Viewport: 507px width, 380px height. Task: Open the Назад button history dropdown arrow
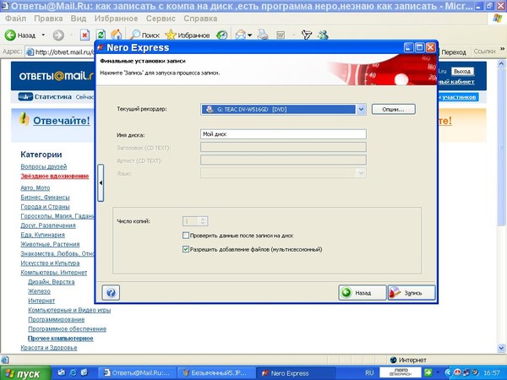[x=43, y=35]
